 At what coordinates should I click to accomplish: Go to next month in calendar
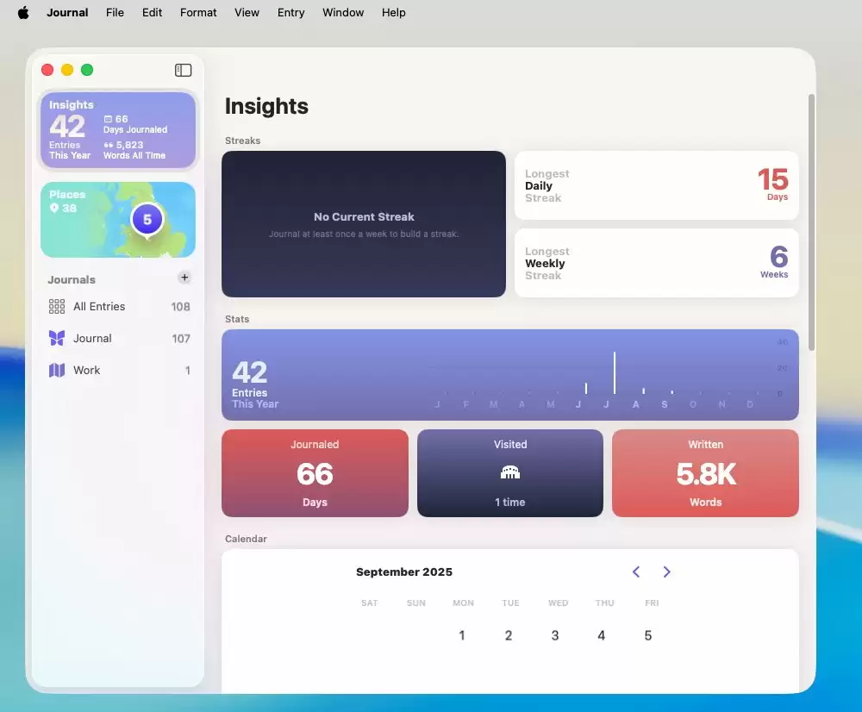pyautogui.click(x=666, y=572)
